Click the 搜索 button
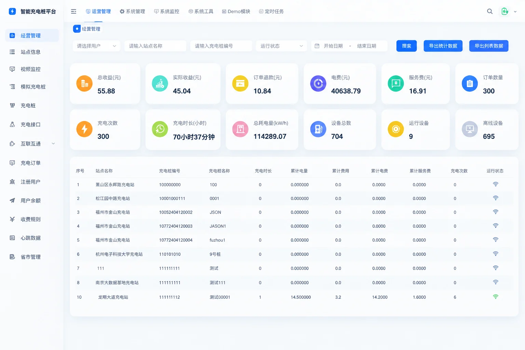This screenshot has height=350, width=525. point(406,46)
